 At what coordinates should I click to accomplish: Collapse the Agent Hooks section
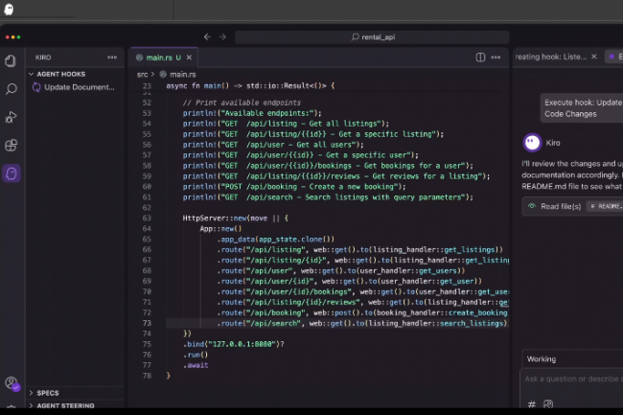click(x=61, y=73)
